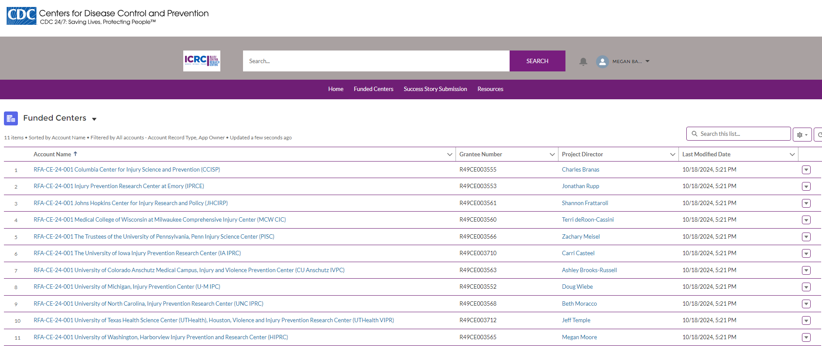The width and height of the screenshot is (822, 354).
Task: Click the user profile avatar icon
Action: tap(602, 61)
